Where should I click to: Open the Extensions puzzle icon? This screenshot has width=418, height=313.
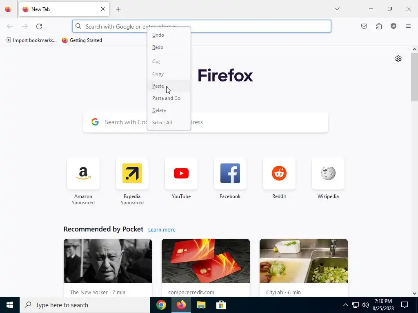[379, 26]
